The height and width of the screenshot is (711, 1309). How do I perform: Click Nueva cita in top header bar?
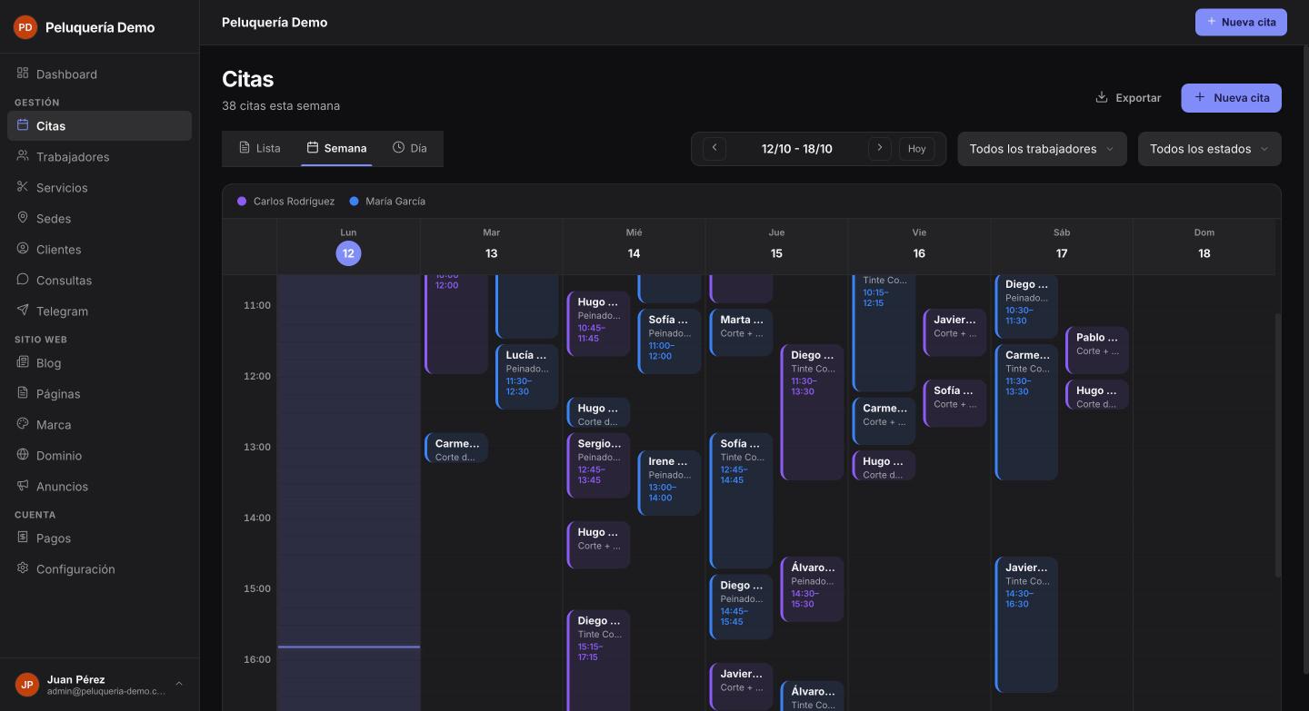point(1241,22)
